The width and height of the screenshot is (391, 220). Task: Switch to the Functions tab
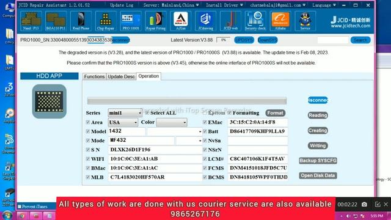[94, 76]
